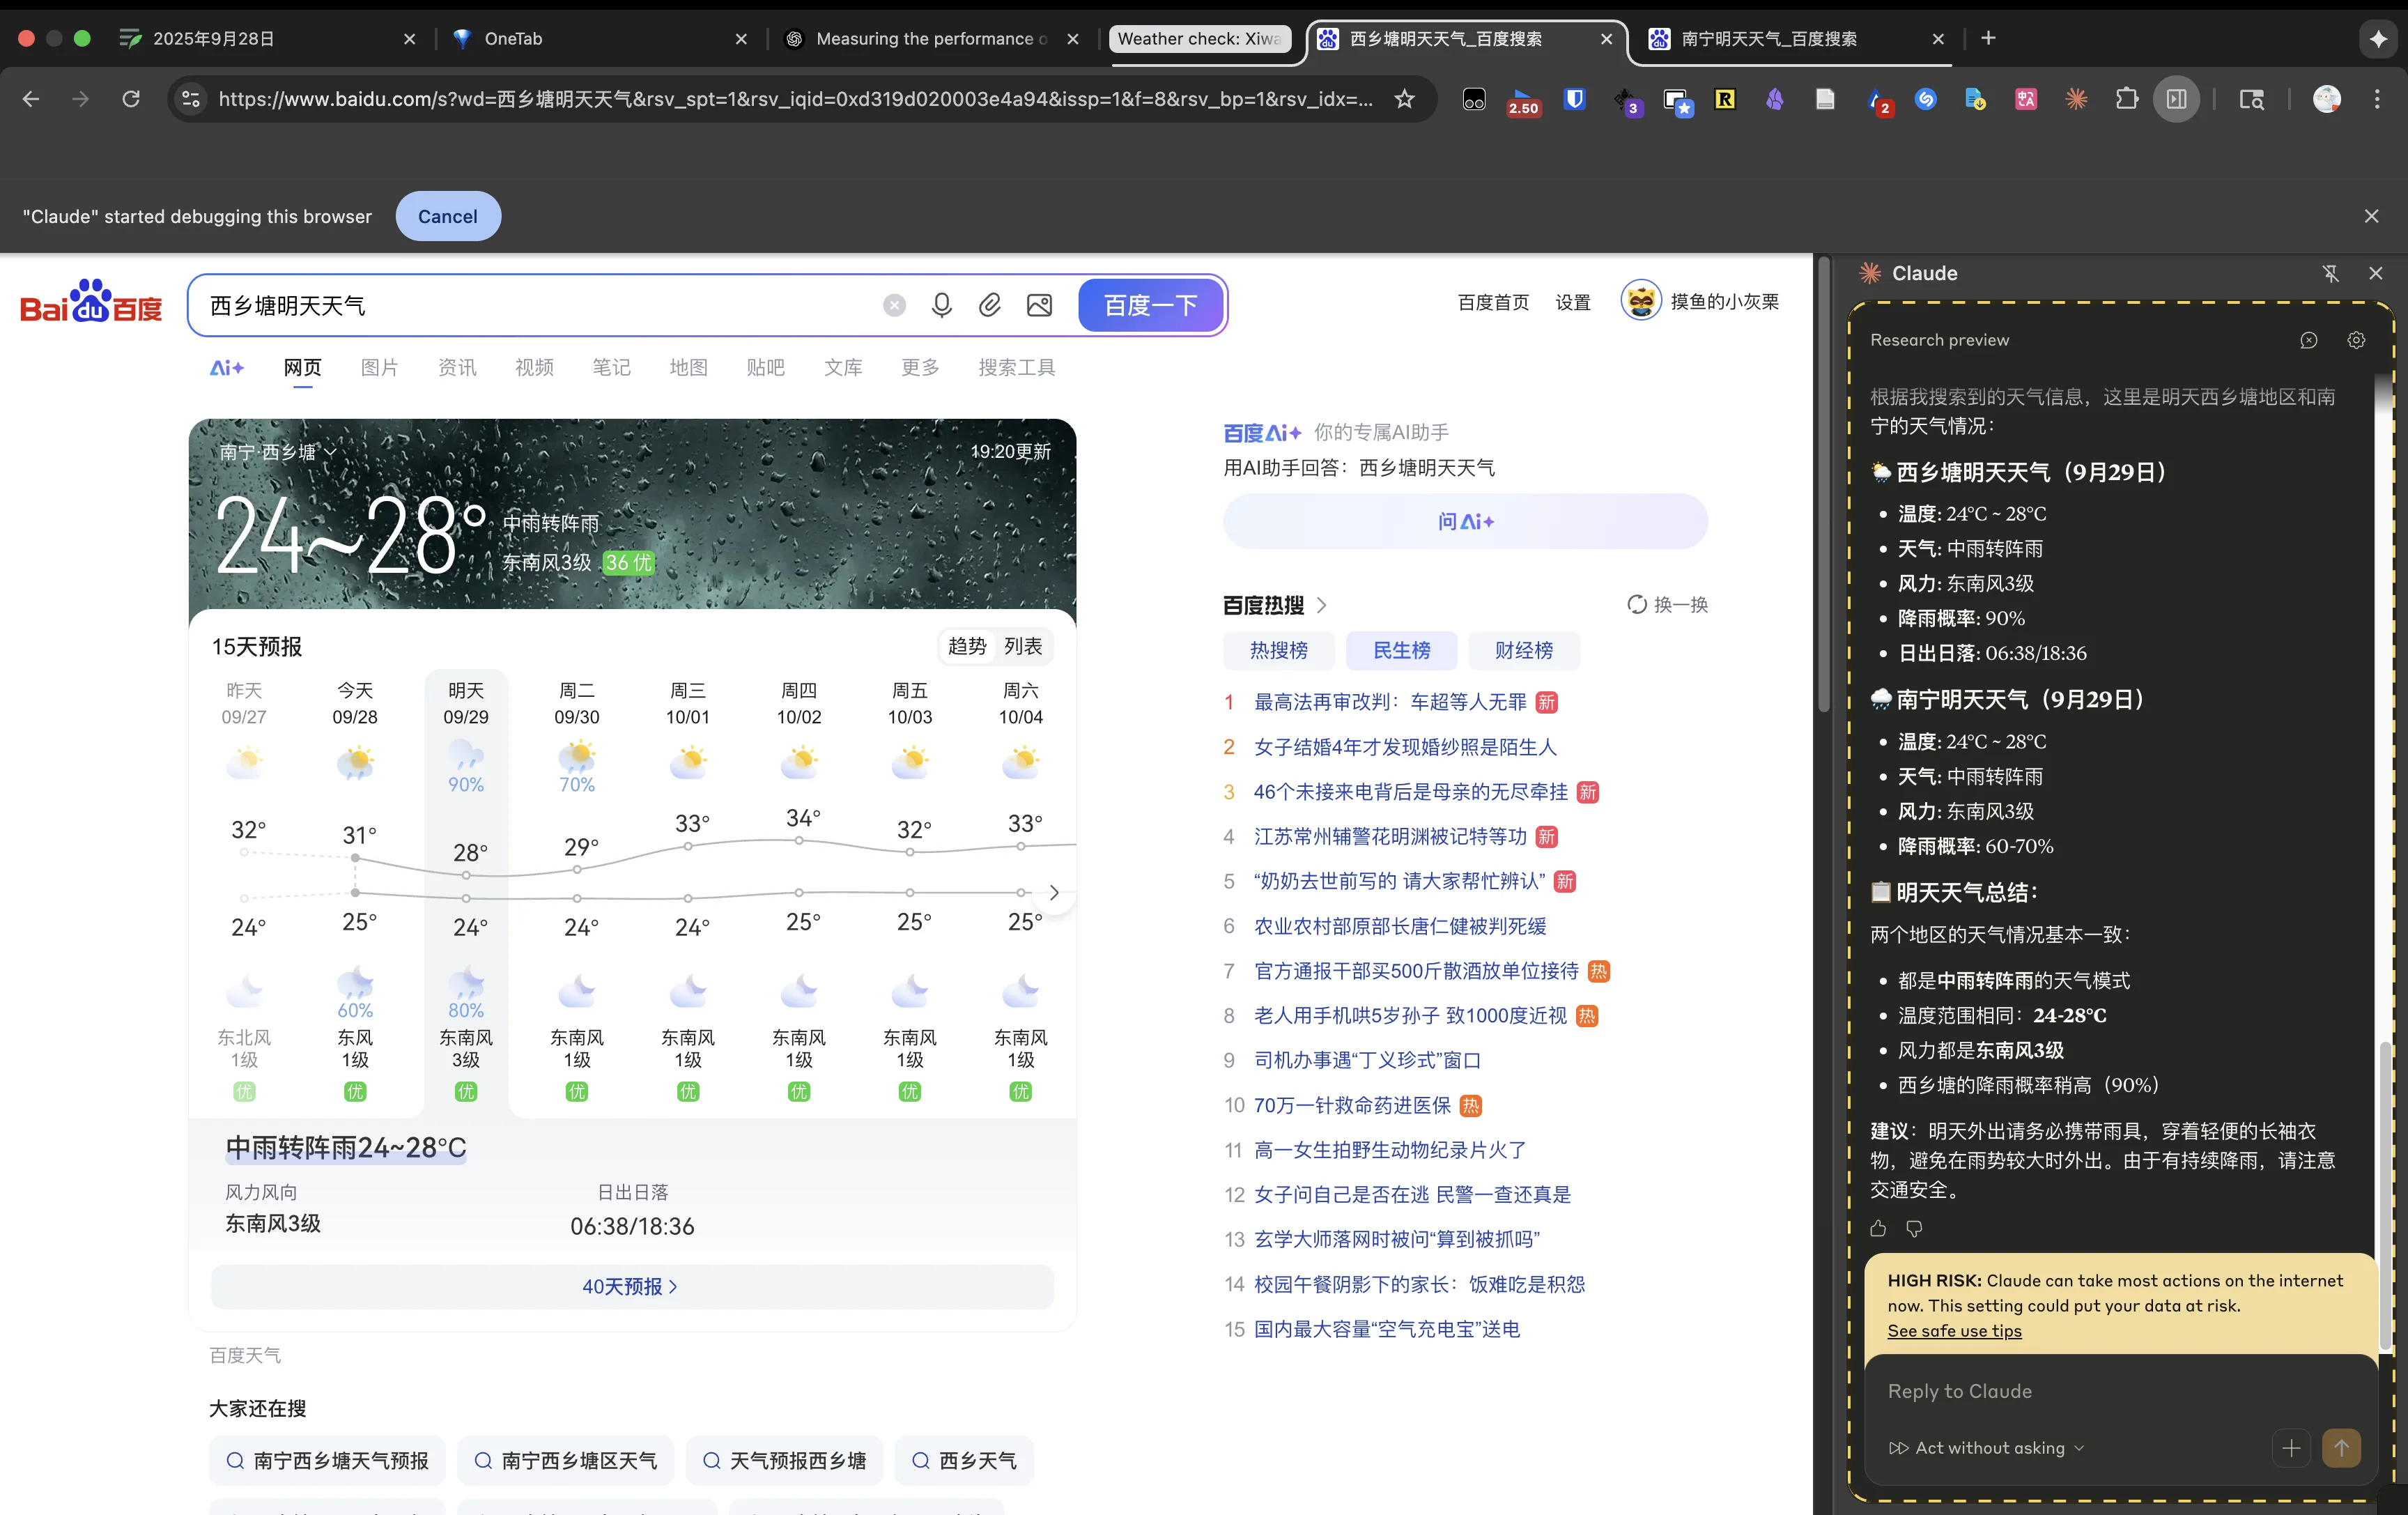The width and height of the screenshot is (2408, 1515).
Task: Click thumbs up on Claude's response
Action: pos(1878,1228)
